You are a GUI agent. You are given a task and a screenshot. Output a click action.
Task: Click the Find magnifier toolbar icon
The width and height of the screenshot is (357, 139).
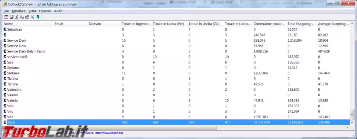33,17
